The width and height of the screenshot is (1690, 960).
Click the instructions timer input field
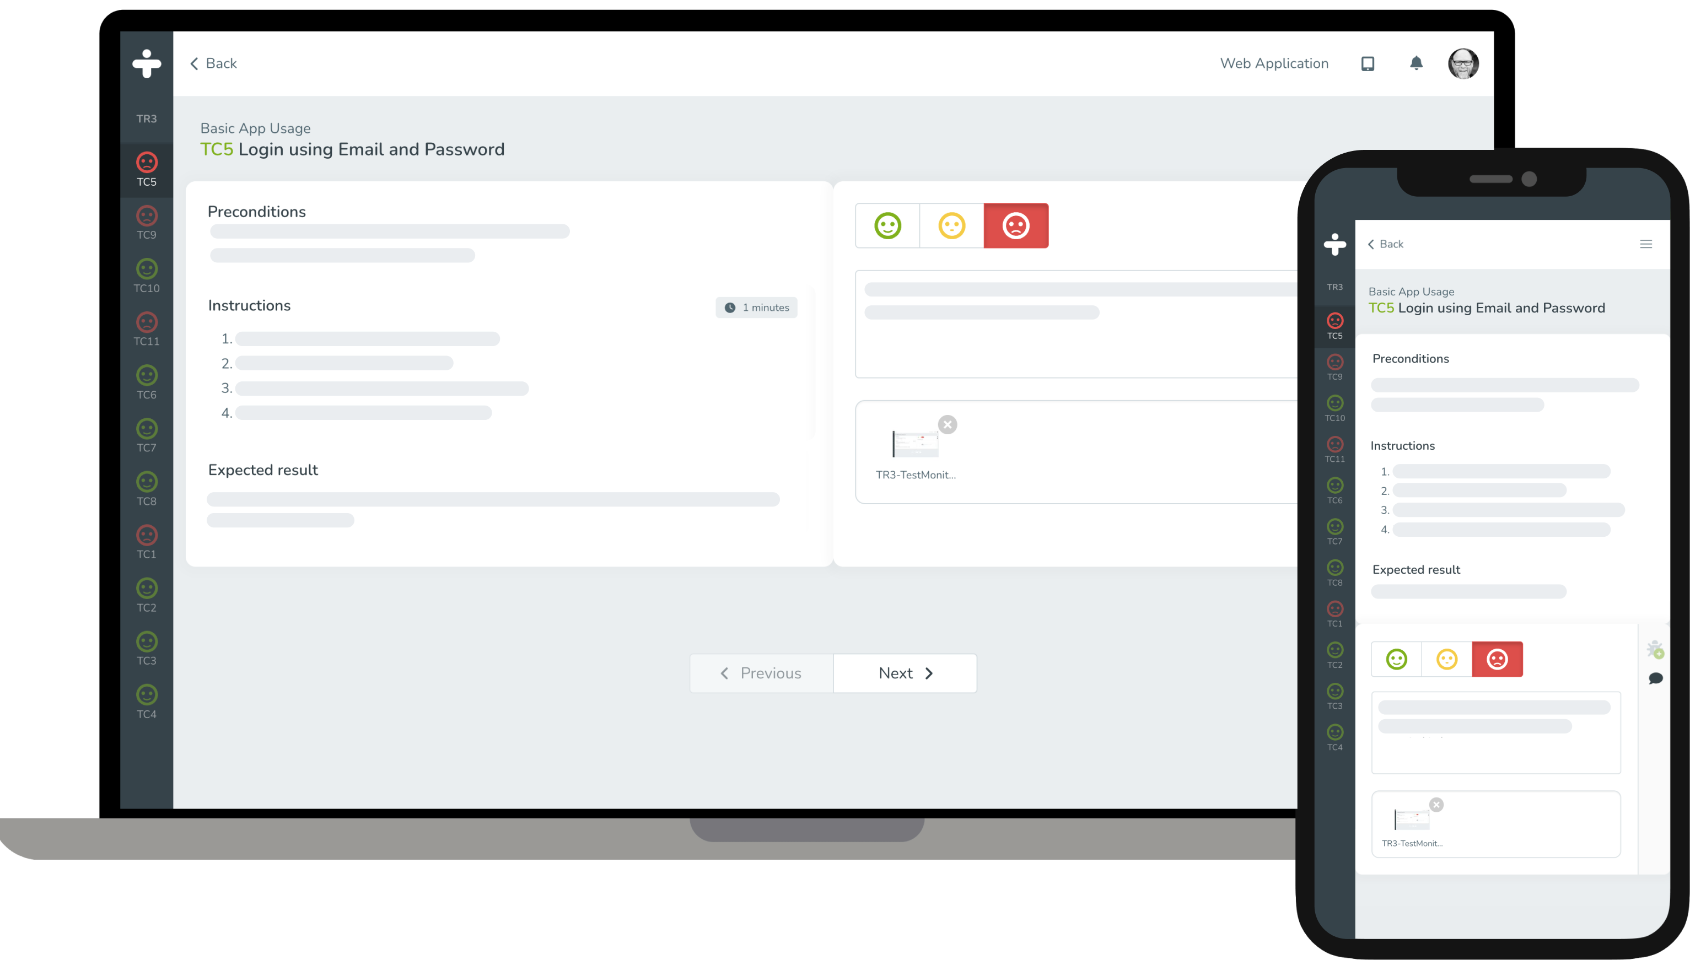[x=756, y=308]
